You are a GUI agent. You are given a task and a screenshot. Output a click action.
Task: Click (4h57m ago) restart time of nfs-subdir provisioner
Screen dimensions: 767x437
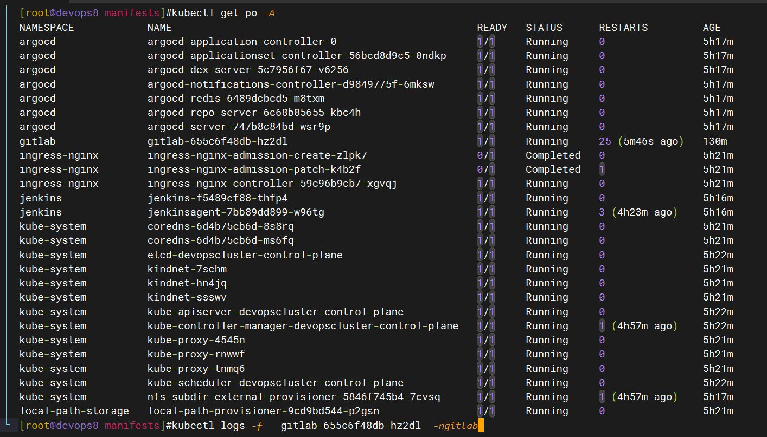pos(644,397)
